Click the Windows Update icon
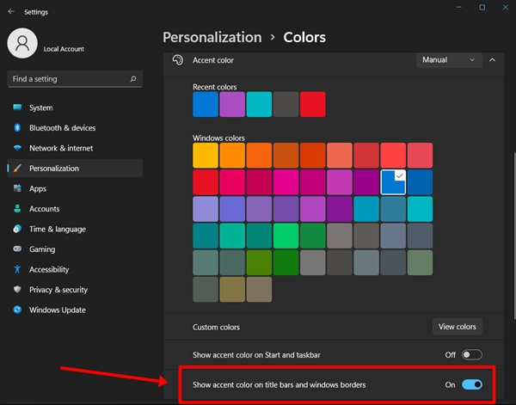The image size is (516, 405). click(x=17, y=310)
